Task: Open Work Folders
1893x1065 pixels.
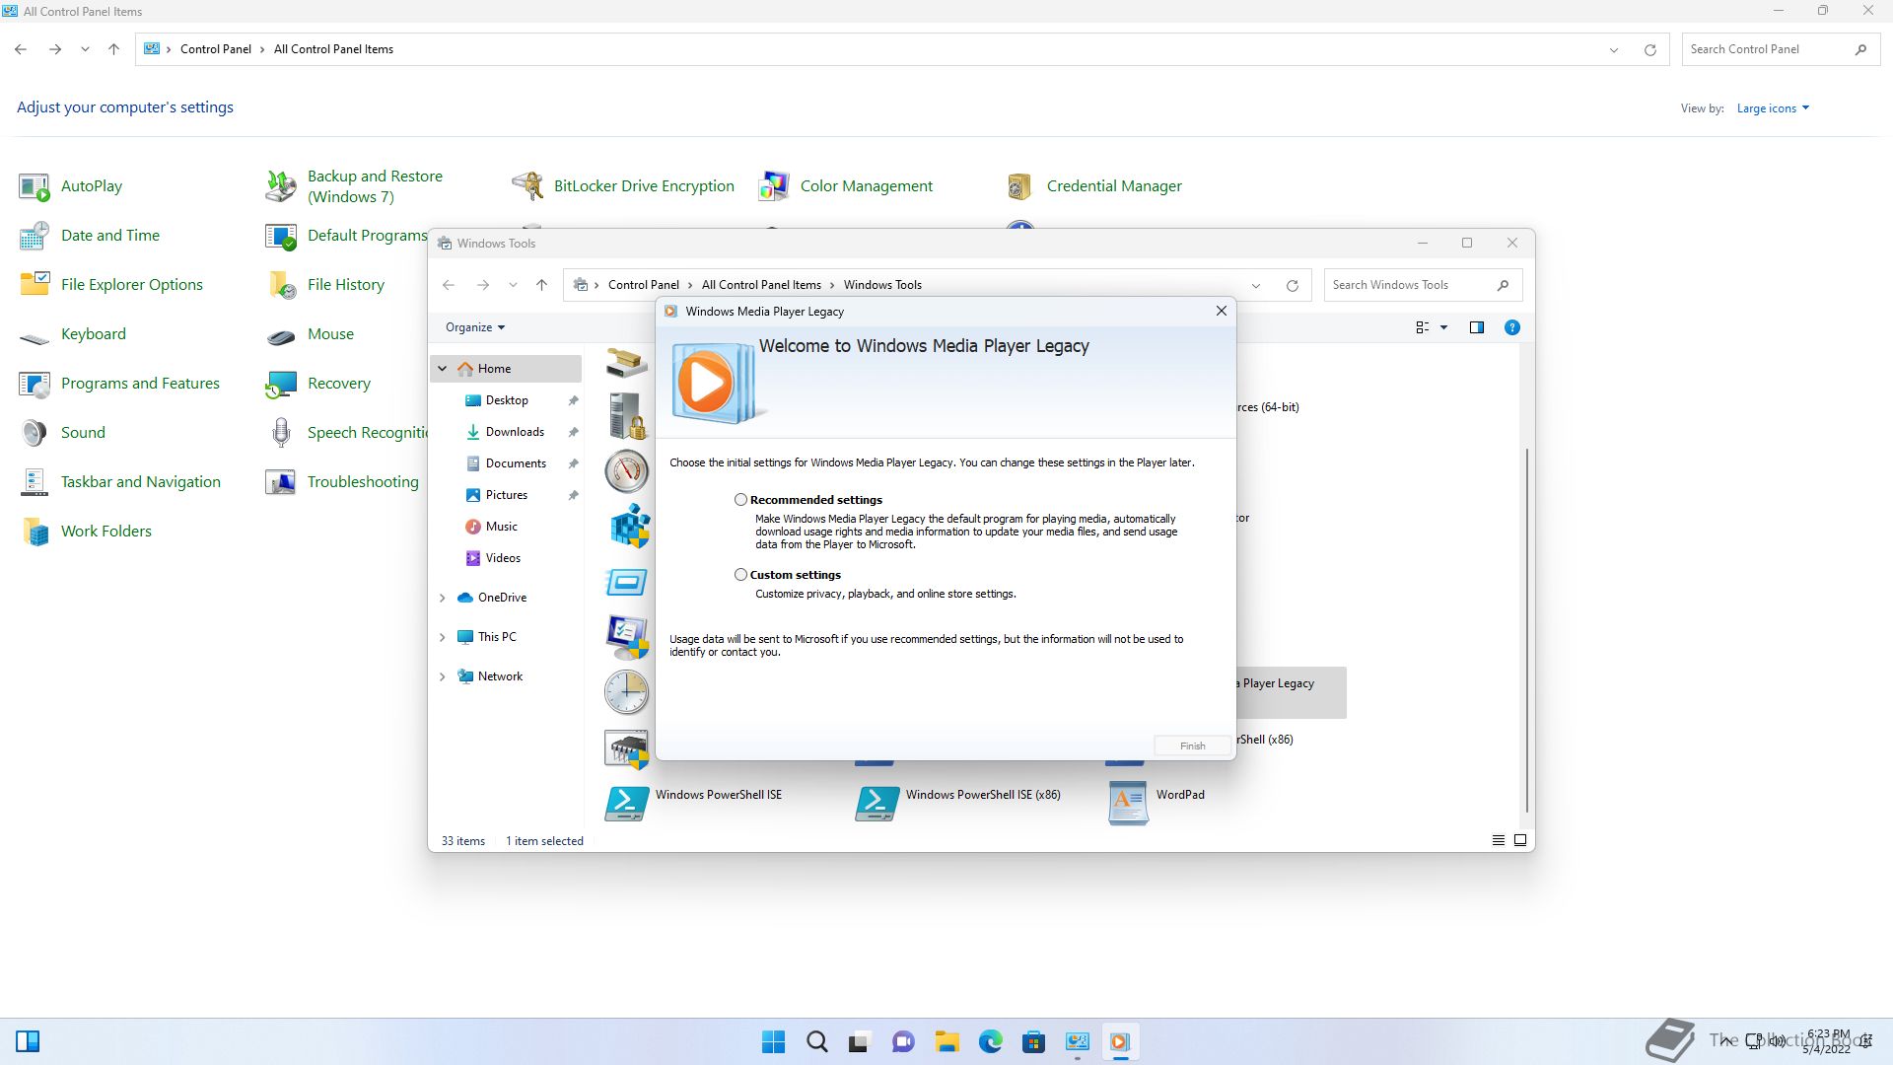Action: [x=86, y=532]
